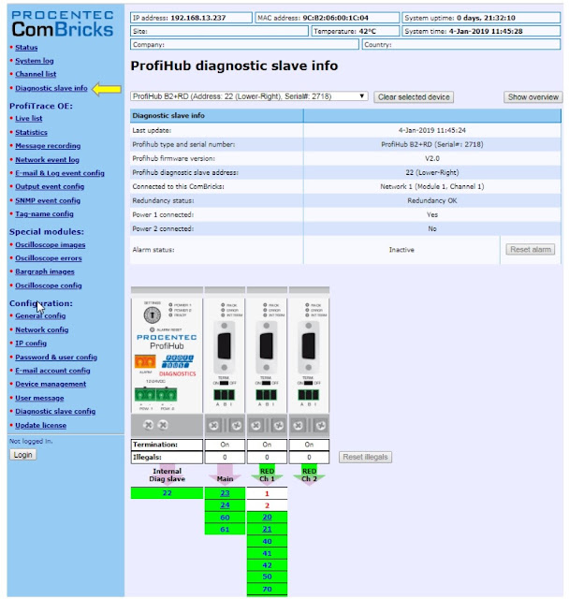Open Tag-name config
Viewport: 569px width, 599px height.
[x=44, y=214]
